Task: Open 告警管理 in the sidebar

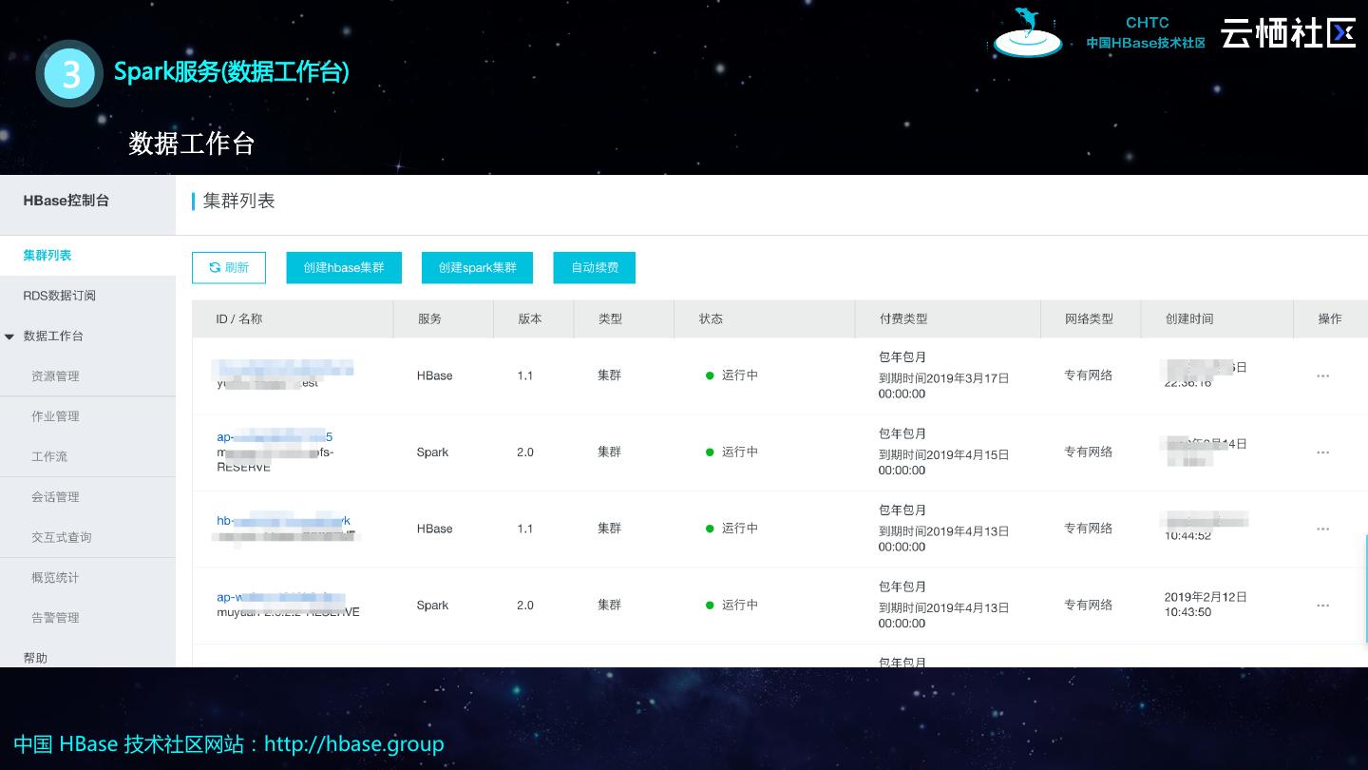Action: [55, 618]
